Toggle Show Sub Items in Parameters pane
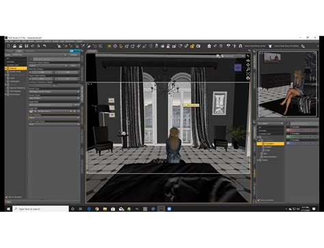324x248 pixels. click(265, 200)
